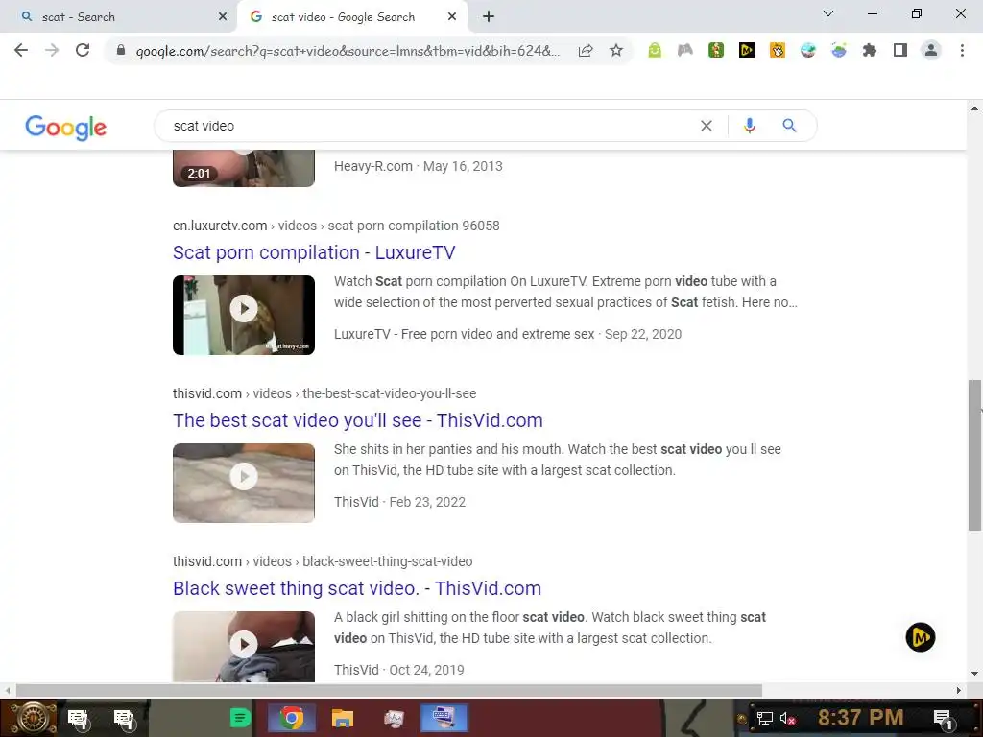The width and height of the screenshot is (983, 737).
Task: View site information via lock icon
Action: (x=121, y=50)
